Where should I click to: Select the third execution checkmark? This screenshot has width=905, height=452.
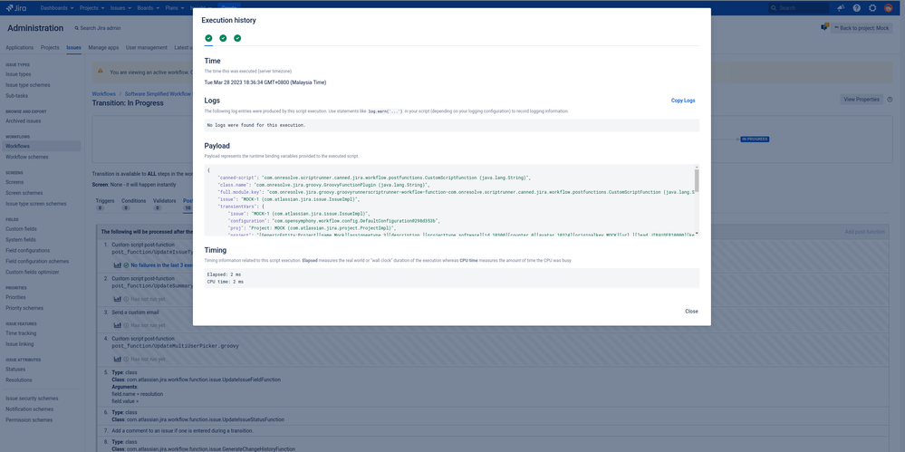(237, 38)
